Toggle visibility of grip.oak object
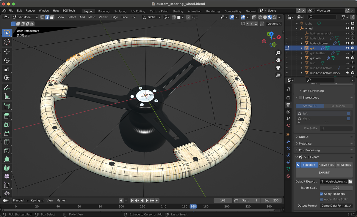The width and height of the screenshot is (357, 217). 347,58
